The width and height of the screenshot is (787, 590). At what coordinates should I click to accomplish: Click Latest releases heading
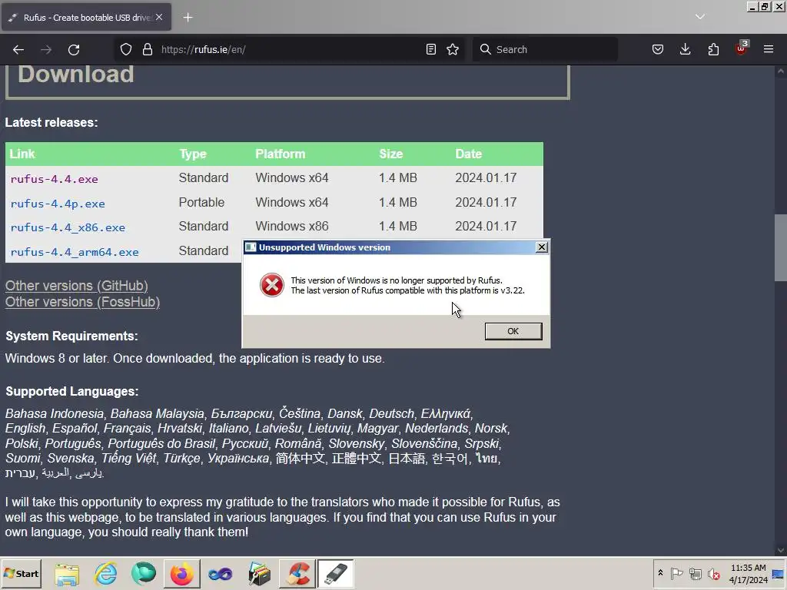(x=51, y=122)
